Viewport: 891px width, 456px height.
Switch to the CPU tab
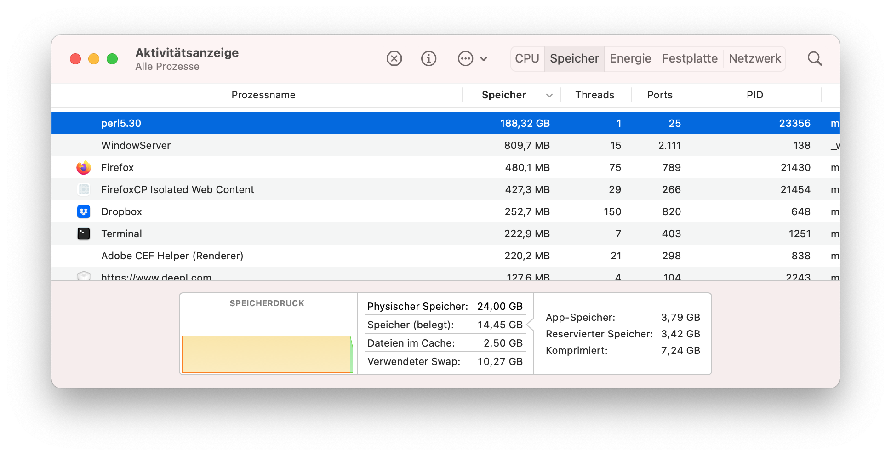coord(527,58)
